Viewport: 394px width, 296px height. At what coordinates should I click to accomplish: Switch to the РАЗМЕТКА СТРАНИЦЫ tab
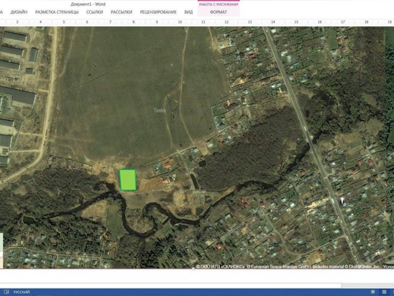57,12
